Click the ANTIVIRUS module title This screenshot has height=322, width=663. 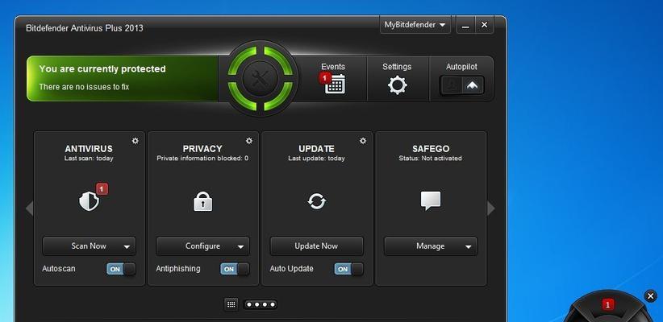pos(89,149)
